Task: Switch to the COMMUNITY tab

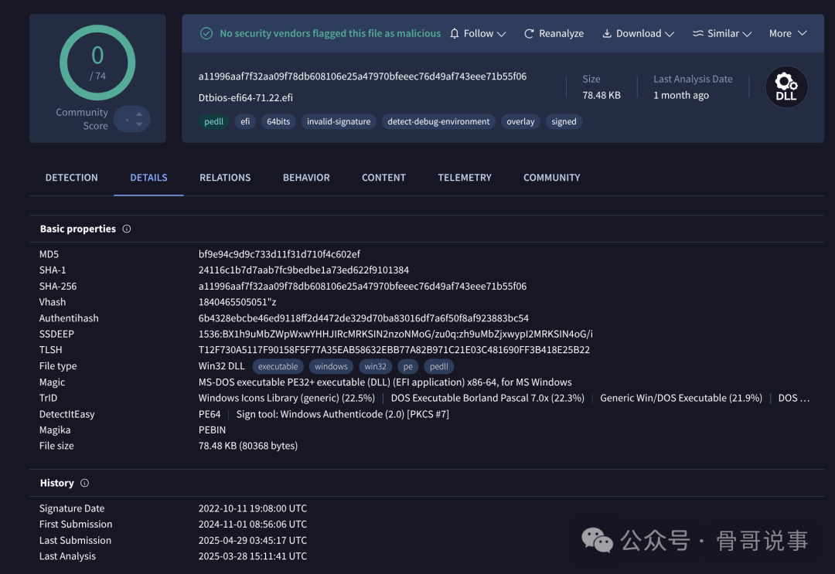Action: [x=551, y=178]
